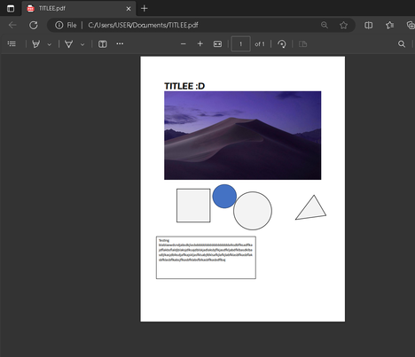Search within the PDF

tap(402, 44)
